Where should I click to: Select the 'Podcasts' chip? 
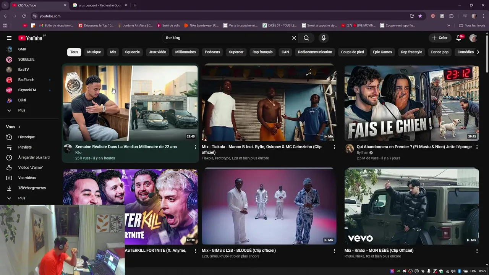click(x=212, y=52)
